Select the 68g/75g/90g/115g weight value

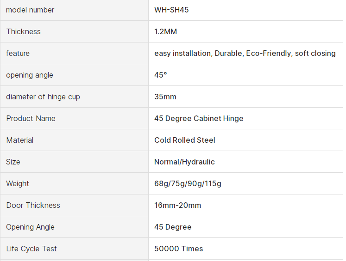[x=188, y=183]
